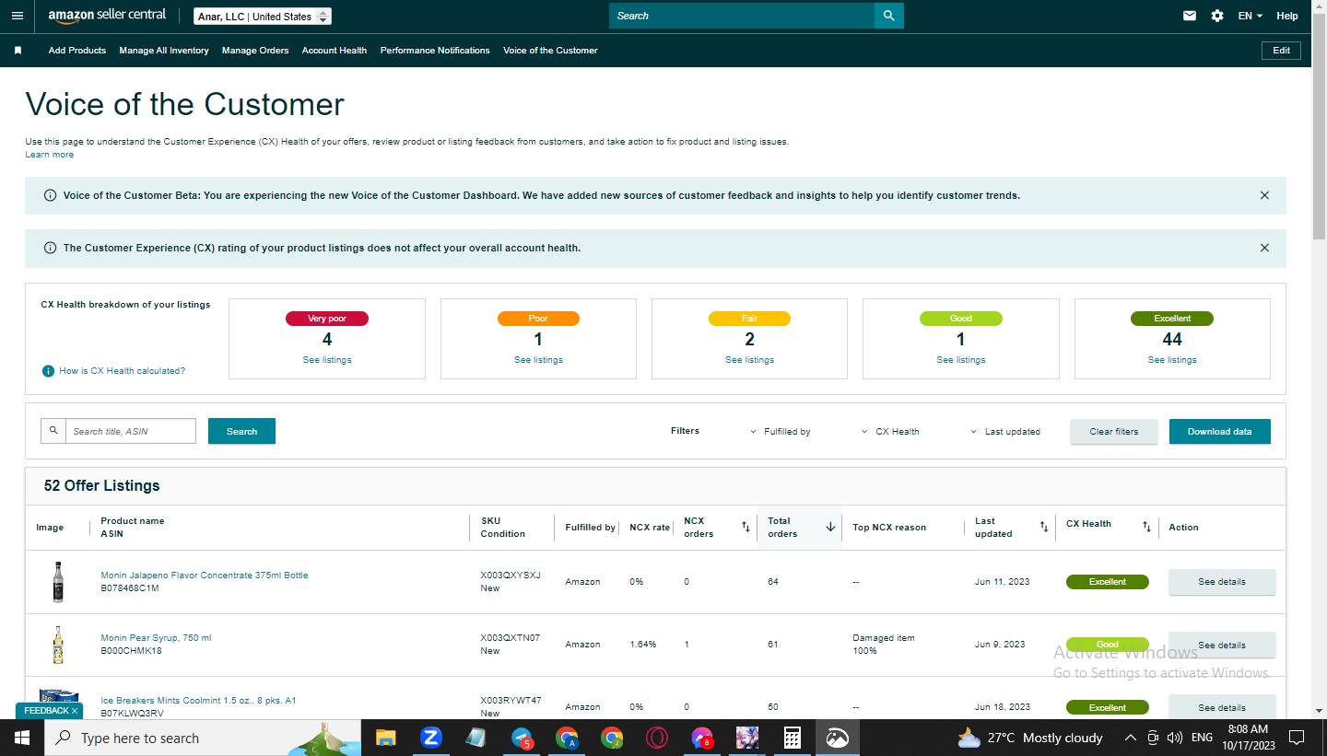Open the volume control in system tray
Image resolution: width=1327 pixels, height=756 pixels.
[x=1174, y=738]
